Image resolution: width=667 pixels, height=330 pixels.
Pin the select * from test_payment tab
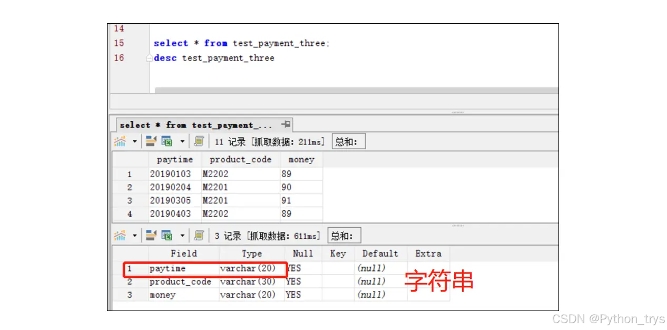pyautogui.click(x=286, y=124)
